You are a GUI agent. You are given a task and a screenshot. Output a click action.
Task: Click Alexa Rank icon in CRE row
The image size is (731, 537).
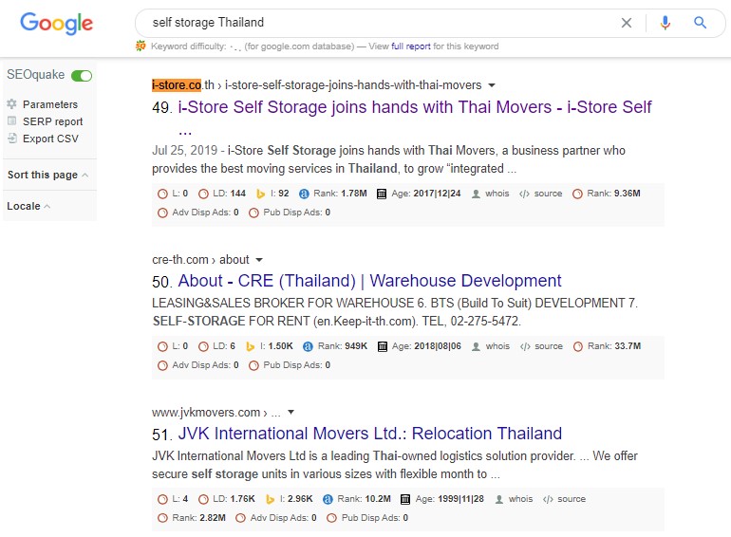[308, 346]
